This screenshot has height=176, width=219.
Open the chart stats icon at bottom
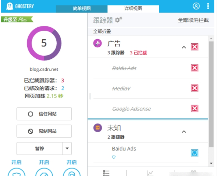pyautogui.click(x=150, y=173)
